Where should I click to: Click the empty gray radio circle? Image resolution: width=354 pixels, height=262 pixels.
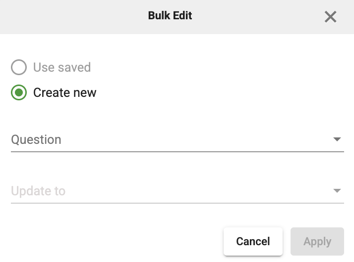19,67
